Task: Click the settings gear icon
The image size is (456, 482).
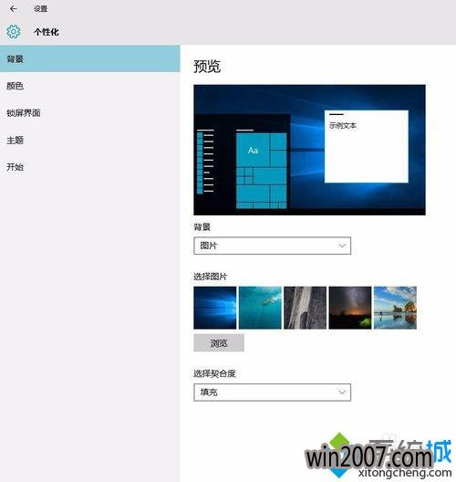Action: (x=14, y=32)
